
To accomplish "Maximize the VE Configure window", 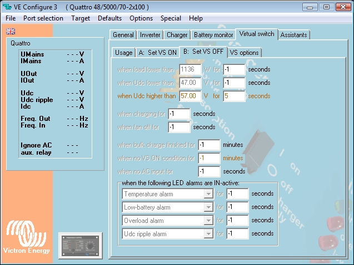I will point(326,7).
